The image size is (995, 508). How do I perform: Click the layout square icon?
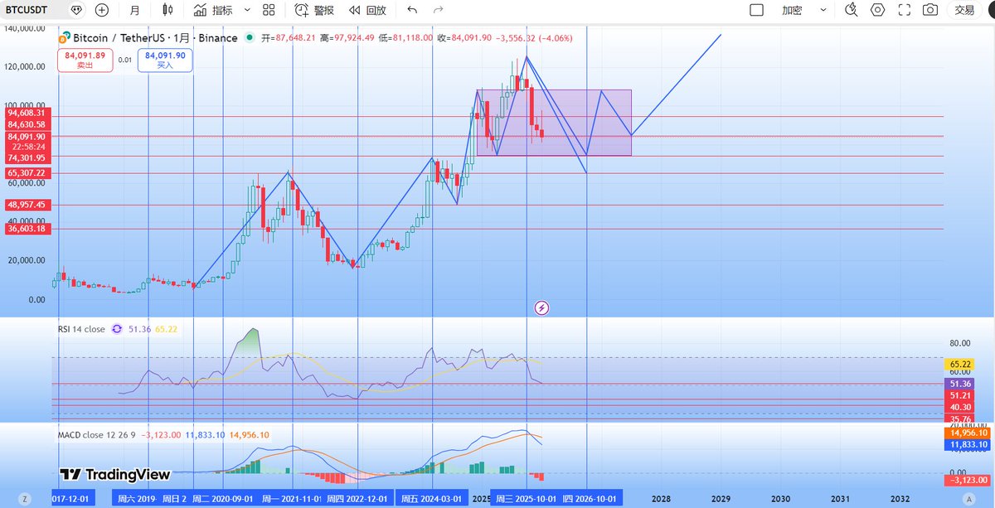[756, 10]
